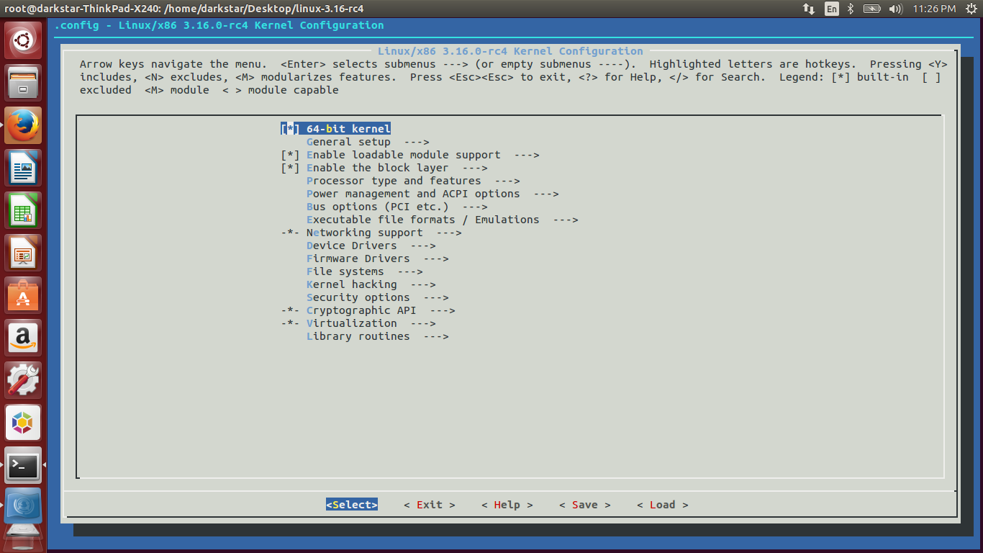Open the Amazon launcher icon

coord(23,338)
